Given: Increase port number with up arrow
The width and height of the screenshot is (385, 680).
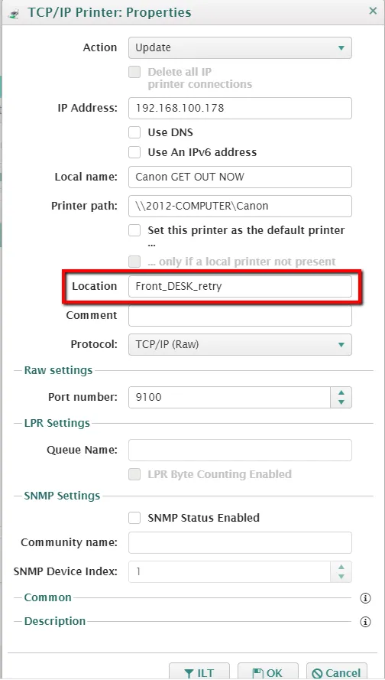Looking at the screenshot, I should tap(341, 393).
